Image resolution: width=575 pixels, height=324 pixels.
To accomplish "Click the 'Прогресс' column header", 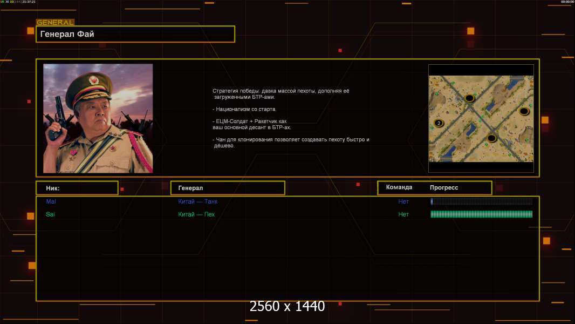I will 444,187.
